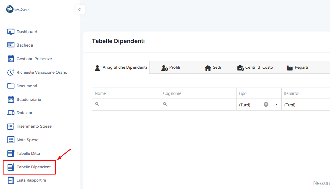Click the Dotazioni laptop icon
Viewport: 330px width, 189px height.
[11, 113]
